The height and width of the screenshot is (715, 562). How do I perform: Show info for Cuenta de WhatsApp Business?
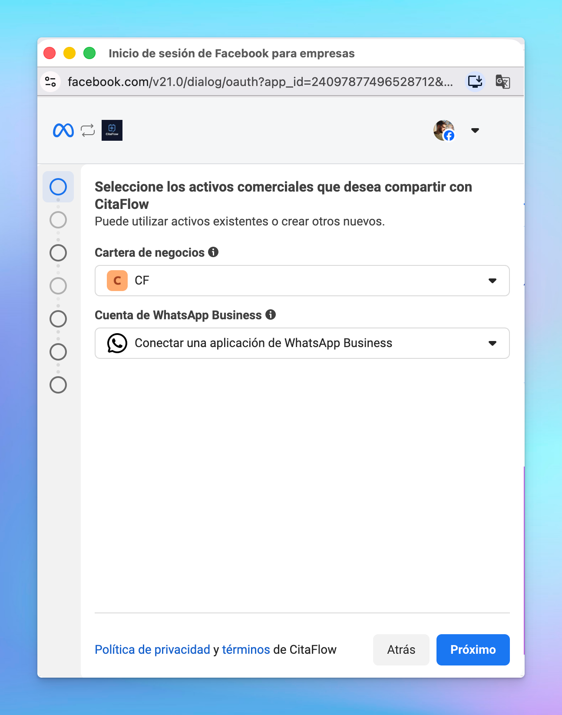click(x=271, y=314)
